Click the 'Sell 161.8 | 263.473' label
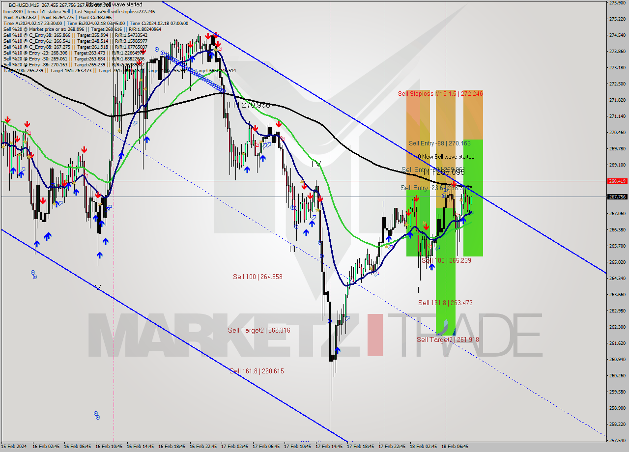The height and width of the screenshot is (452, 629). pyautogui.click(x=445, y=303)
